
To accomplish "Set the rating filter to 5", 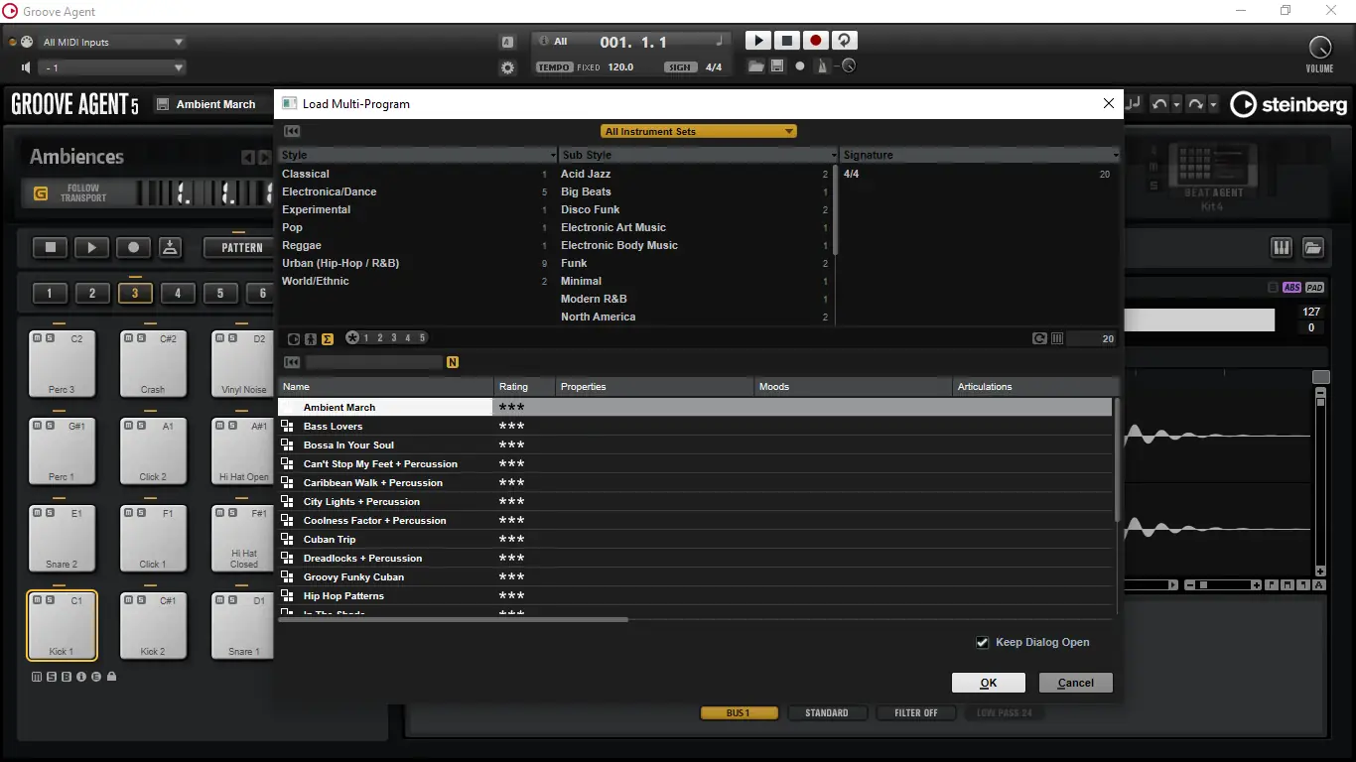I will tap(422, 337).
